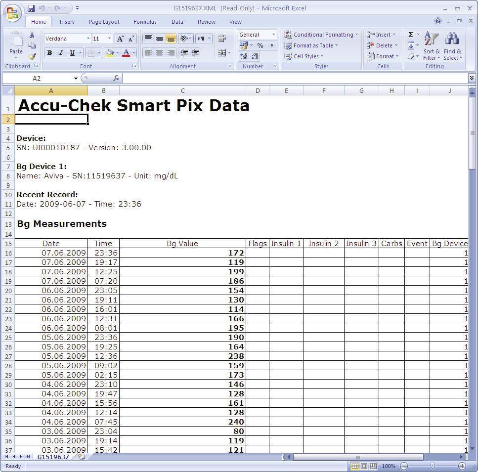
Task: Copy selection with the Copy icon
Action: [x=32, y=45]
